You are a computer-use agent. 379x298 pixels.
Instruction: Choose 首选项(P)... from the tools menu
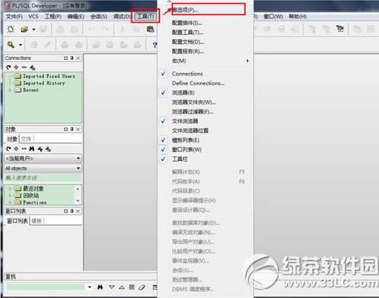[x=185, y=10]
